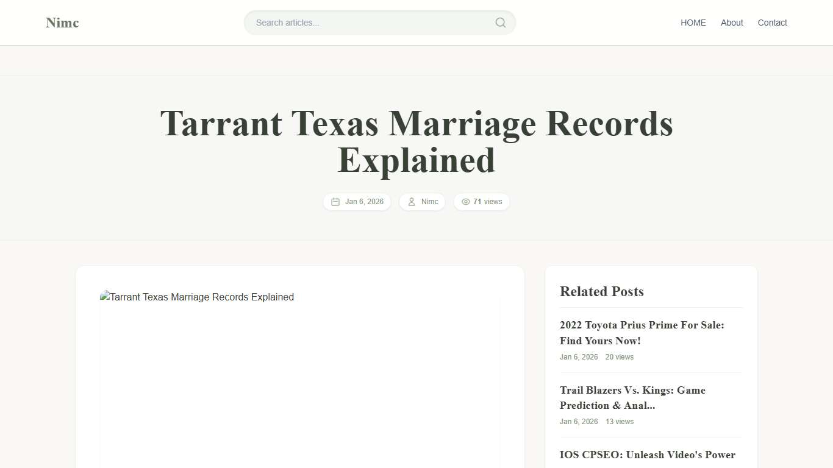833x468 pixels.
Task: Click the article featured image area
Action: pos(300,378)
